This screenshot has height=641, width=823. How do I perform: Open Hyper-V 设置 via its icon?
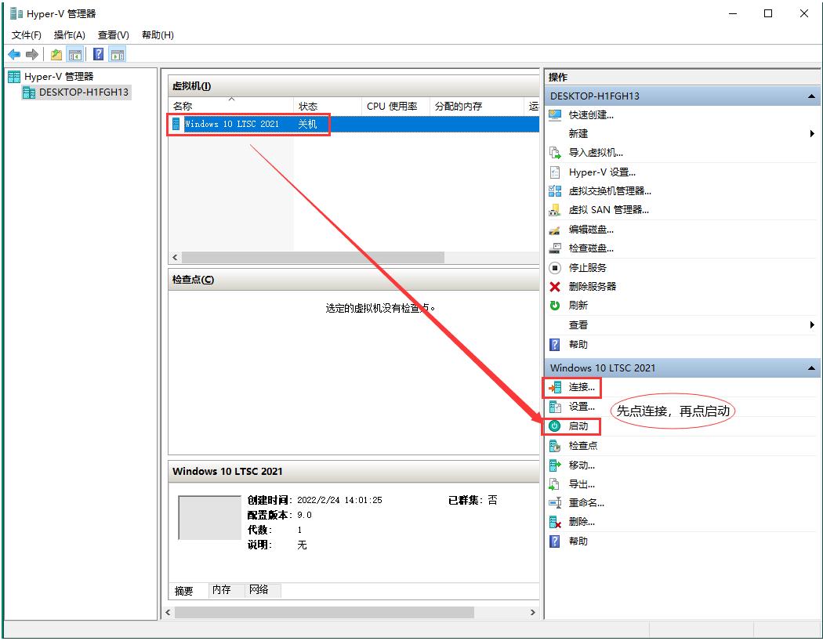click(555, 172)
